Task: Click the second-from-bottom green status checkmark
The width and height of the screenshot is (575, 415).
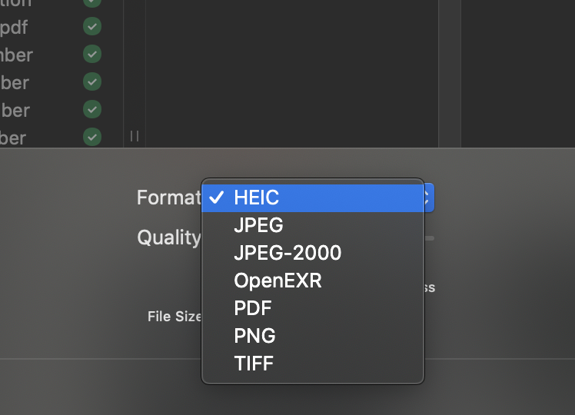Action: click(x=92, y=110)
